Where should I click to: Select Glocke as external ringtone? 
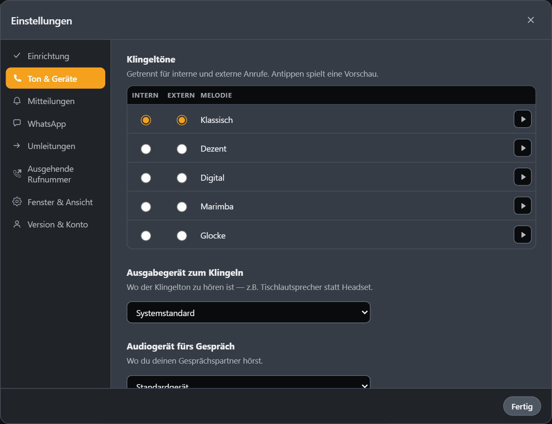pyautogui.click(x=182, y=236)
